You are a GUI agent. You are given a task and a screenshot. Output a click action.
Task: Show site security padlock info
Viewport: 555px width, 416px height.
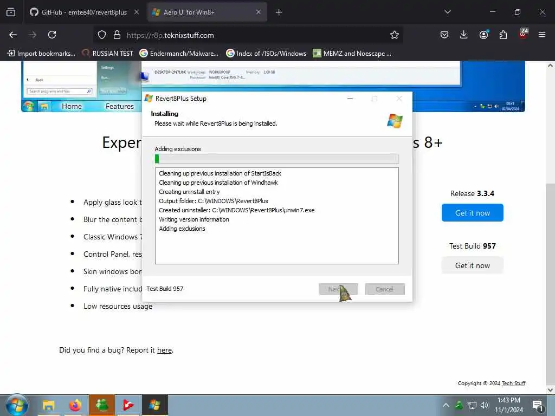pos(117,35)
